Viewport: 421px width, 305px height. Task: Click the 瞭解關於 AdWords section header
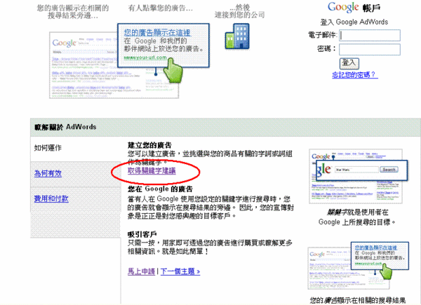tap(65, 127)
